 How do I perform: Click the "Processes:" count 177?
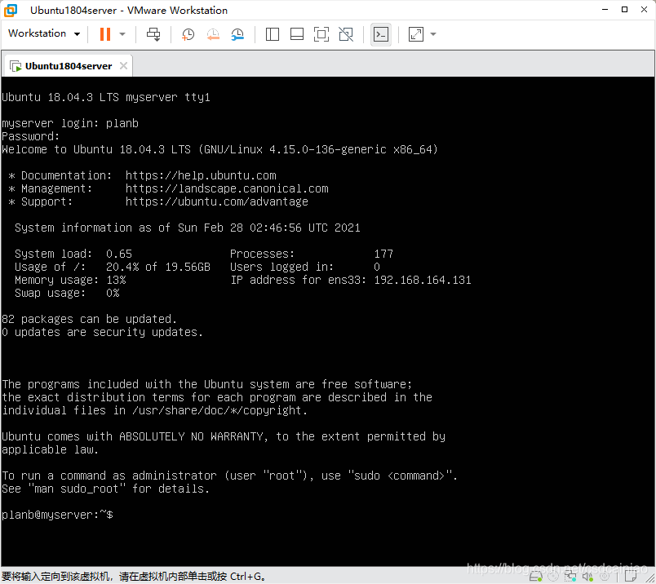[x=383, y=254]
